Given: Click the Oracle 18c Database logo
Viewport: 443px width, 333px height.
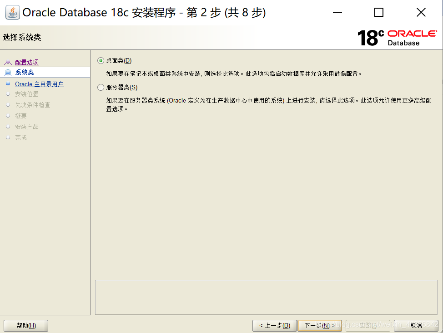Looking at the screenshot, I should tap(396, 36).
